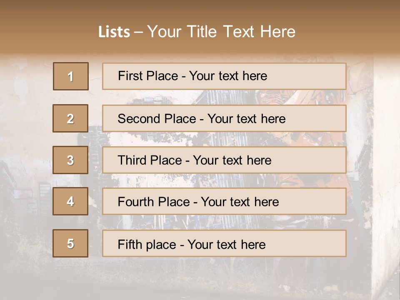Click 'Your text here' in Fifth place bar
This screenshot has height=300, width=400.
226,244
